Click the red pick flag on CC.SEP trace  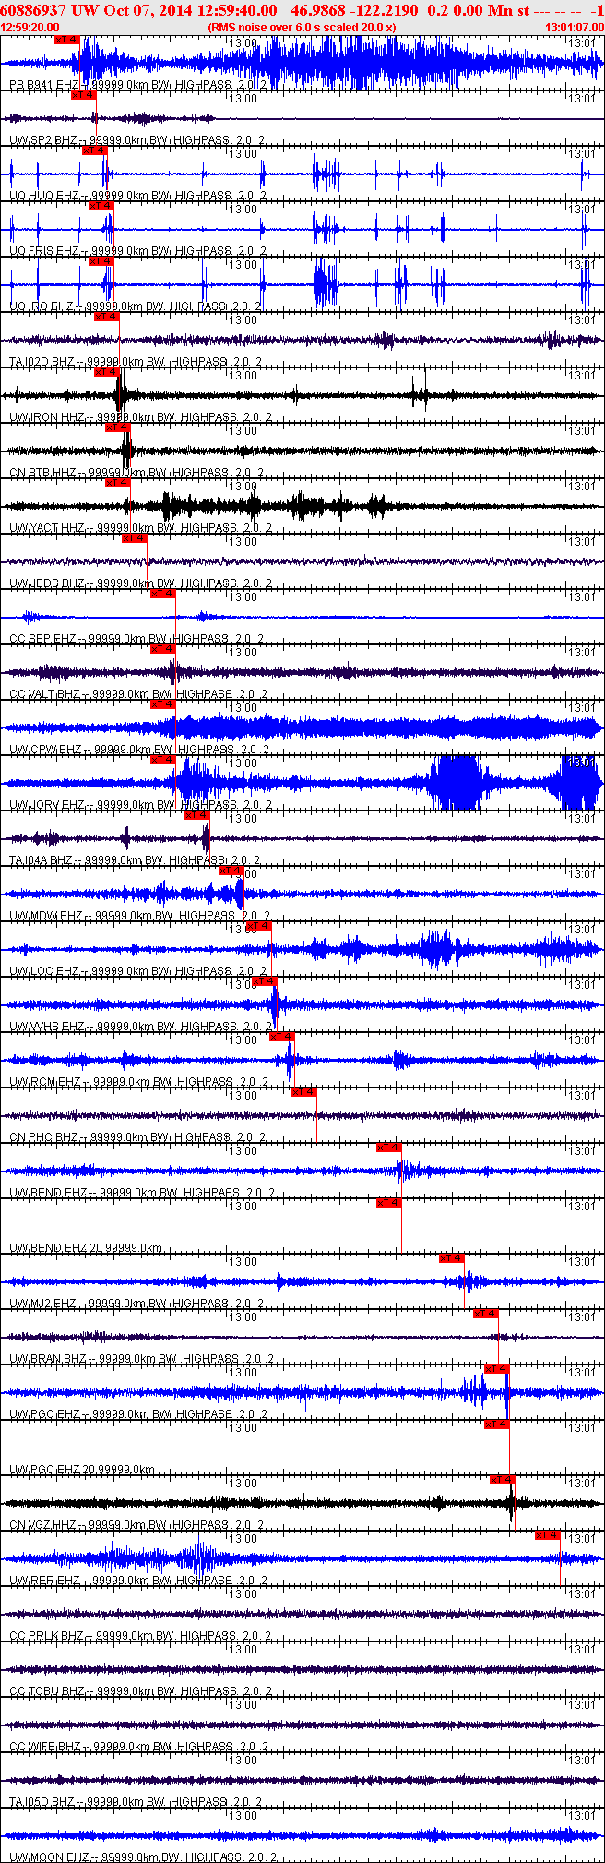[162, 594]
